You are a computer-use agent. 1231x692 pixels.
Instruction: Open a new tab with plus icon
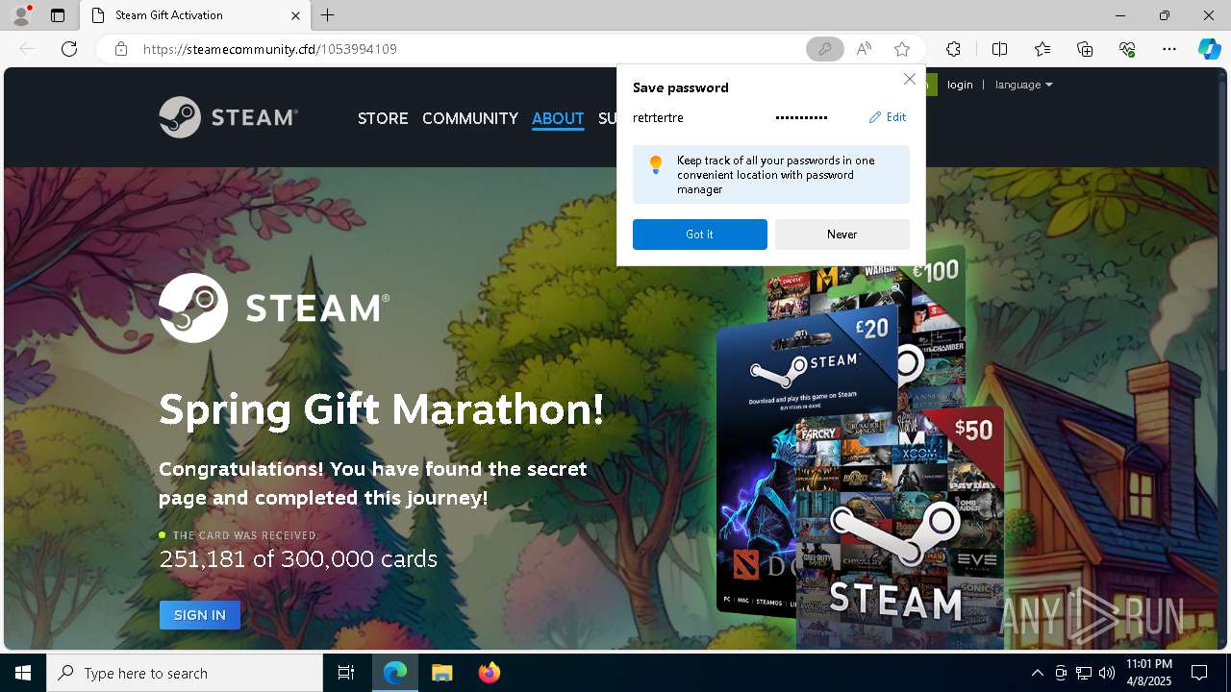(328, 15)
